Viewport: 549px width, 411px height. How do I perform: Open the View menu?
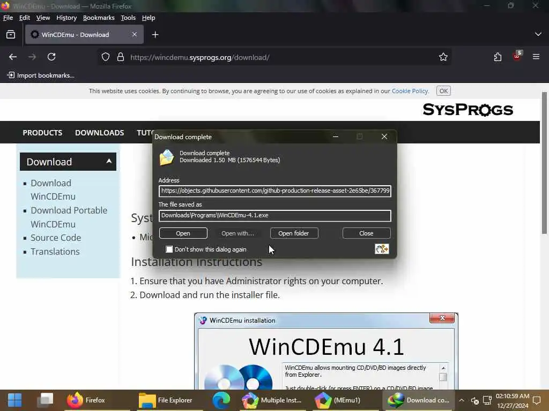(43, 18)
